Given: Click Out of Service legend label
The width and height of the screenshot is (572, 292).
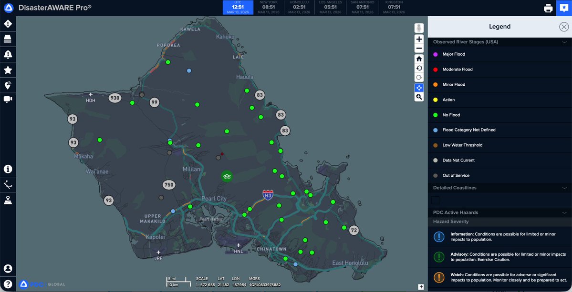Looking at the screenshot, I should coord(456,175).
